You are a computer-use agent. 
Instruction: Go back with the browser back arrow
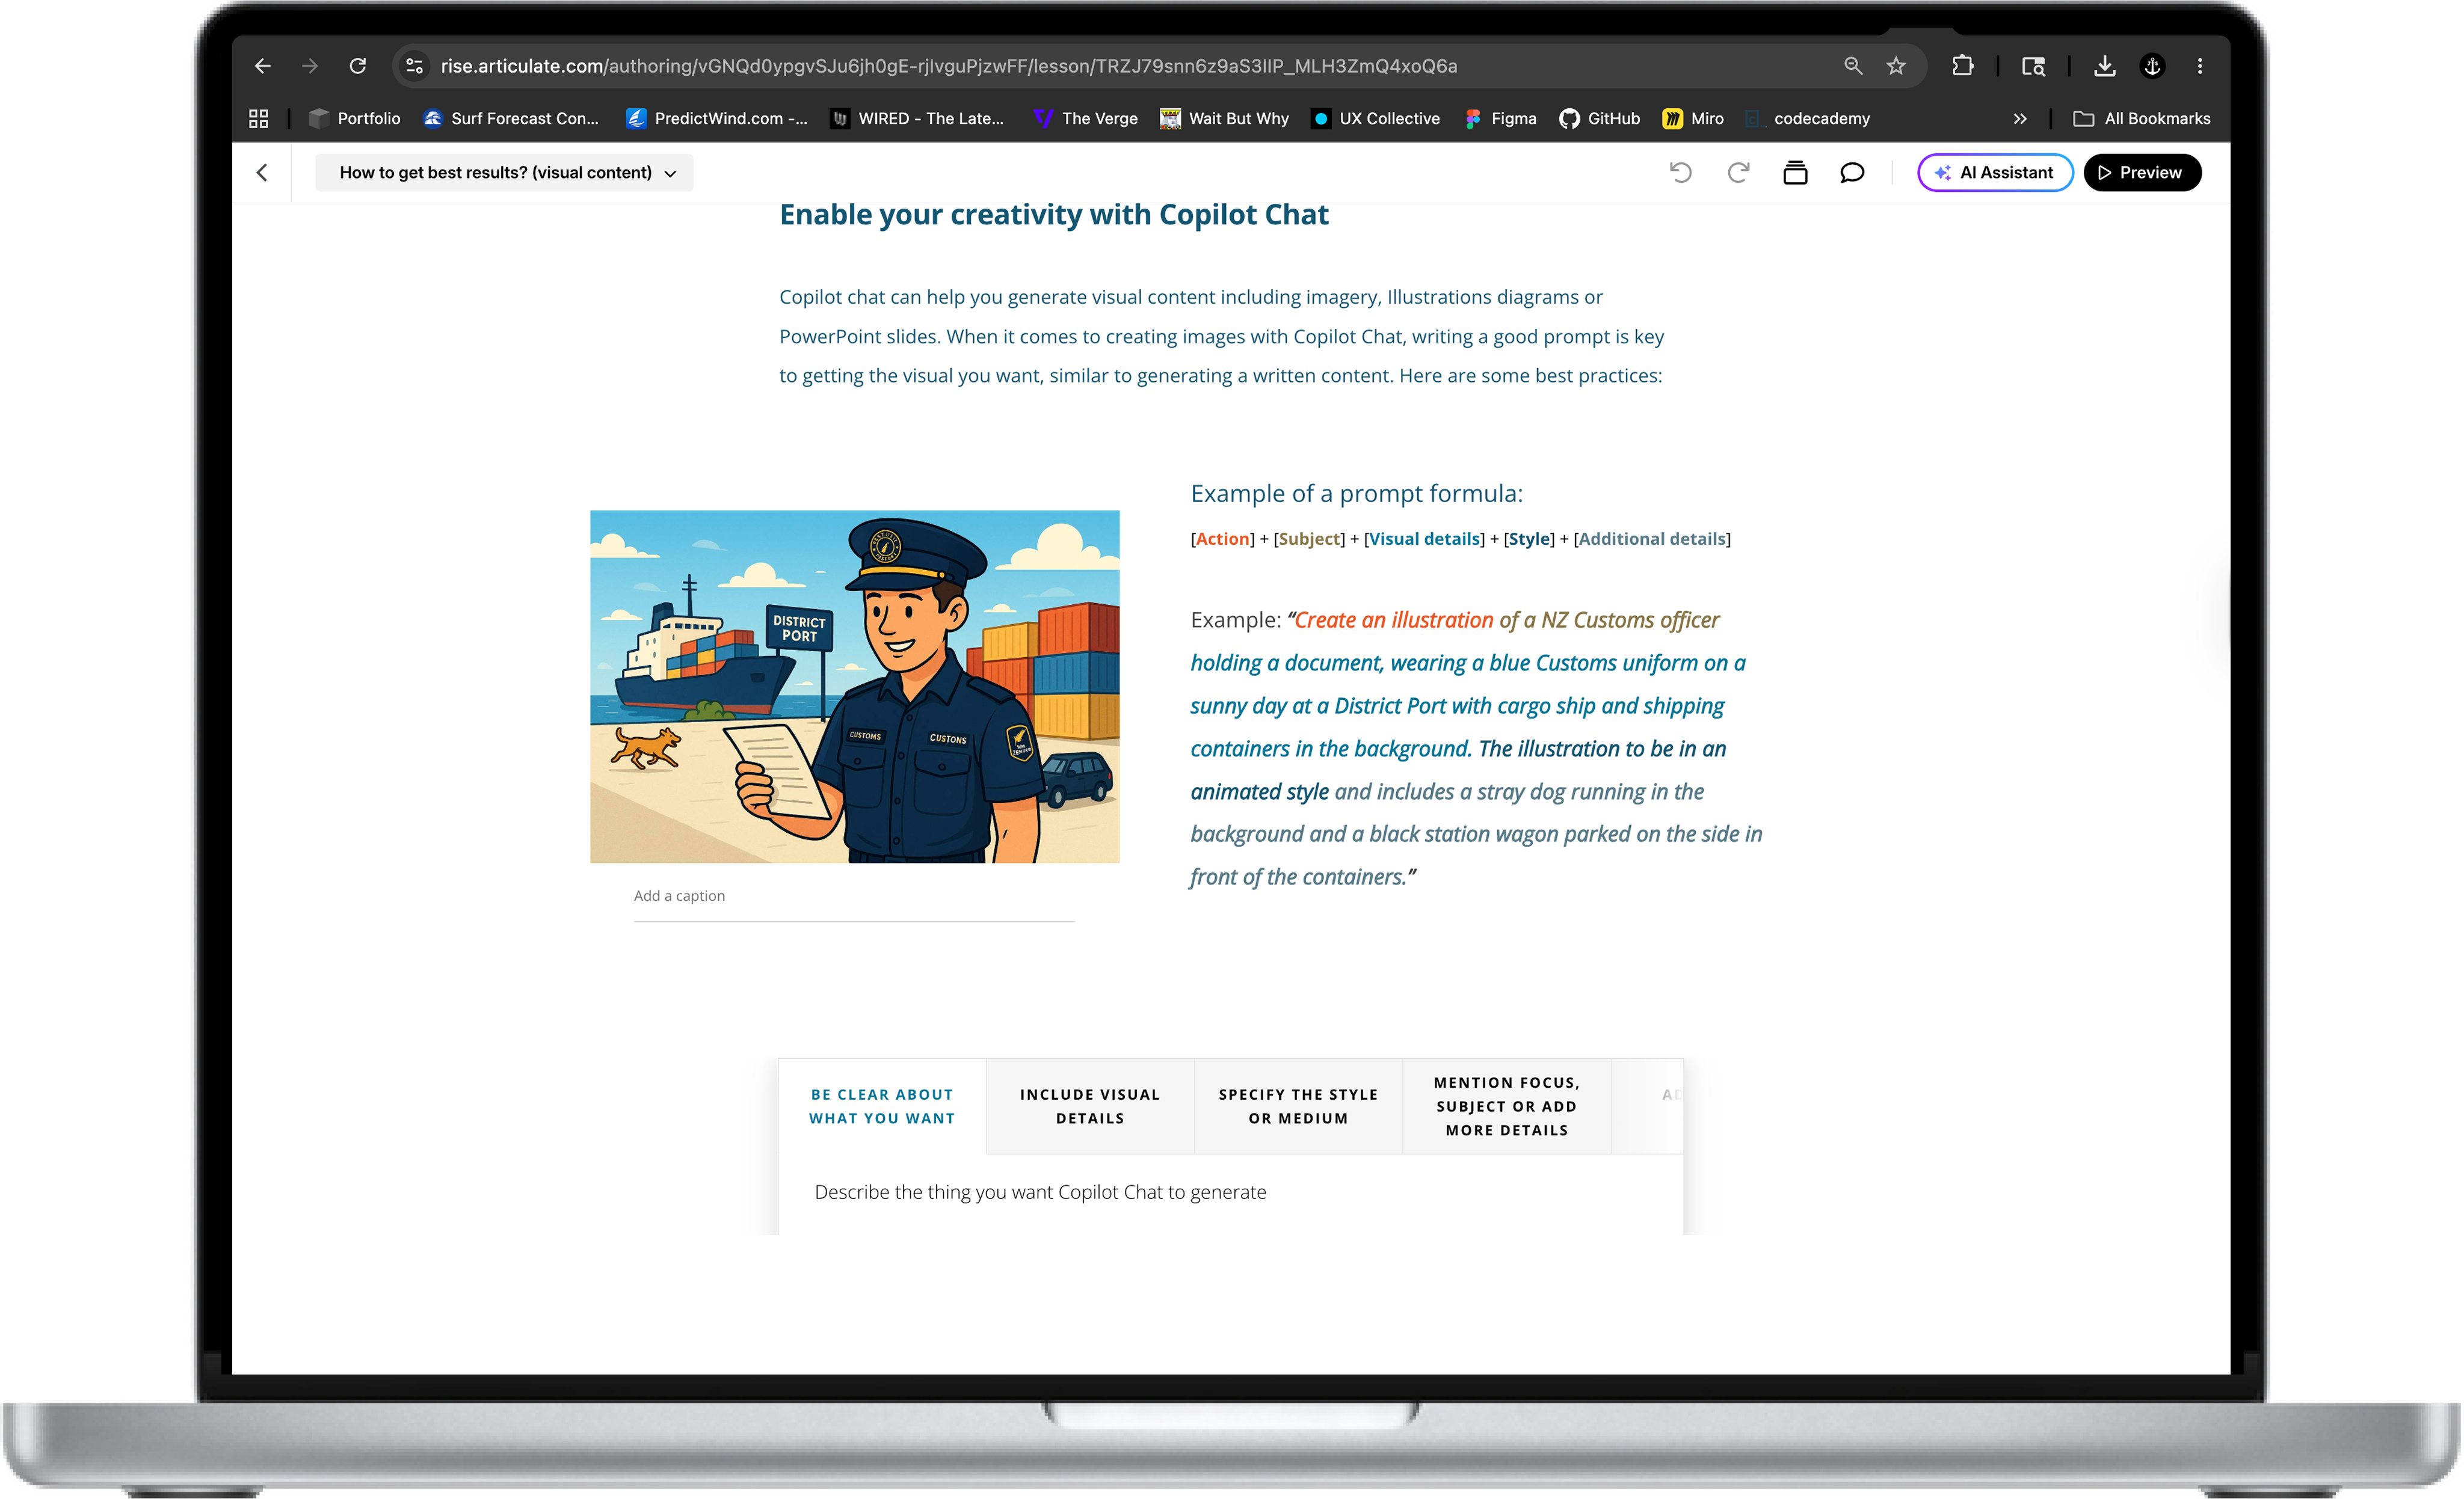(262, 66)
